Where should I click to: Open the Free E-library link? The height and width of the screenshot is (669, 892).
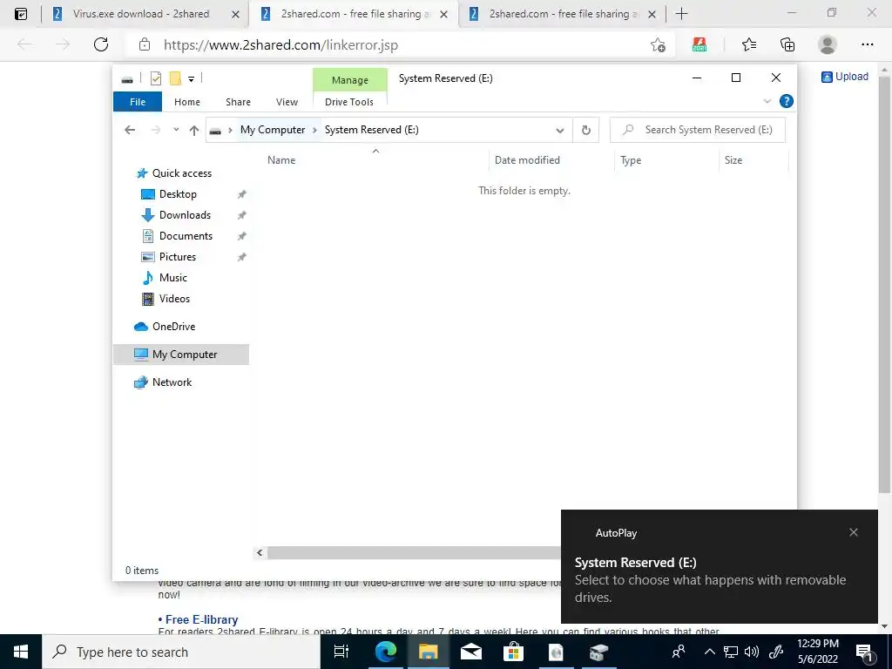(x=201, y=619)
